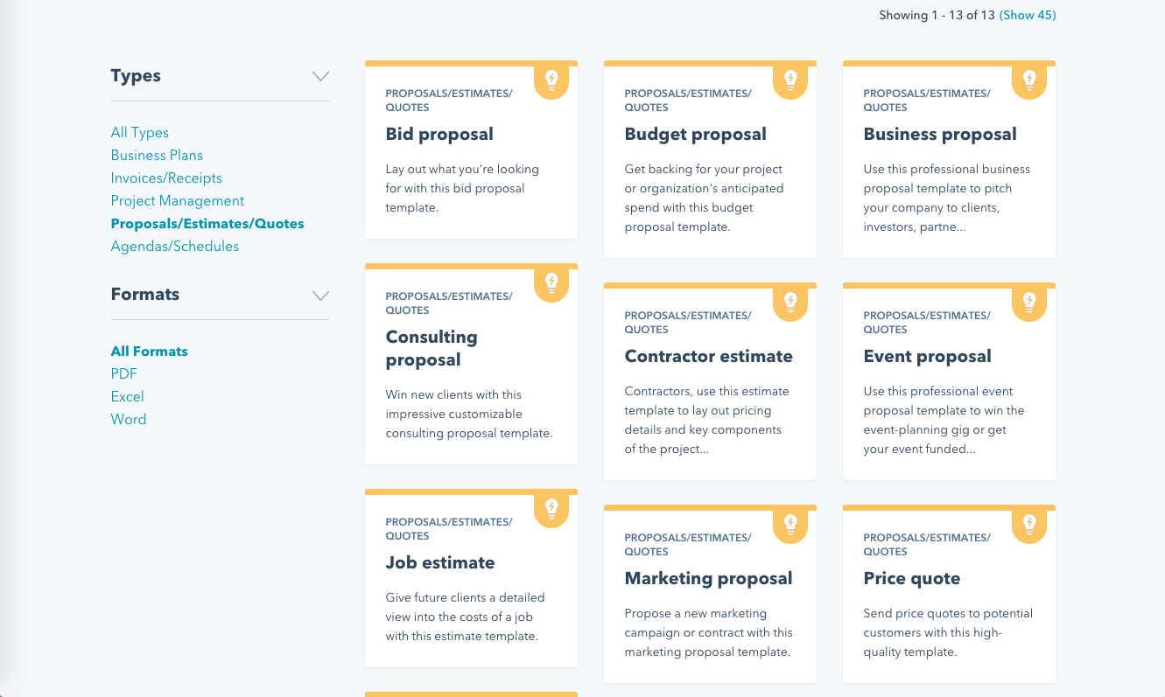Filter templates by Business Plans type

tap(157, 155)
